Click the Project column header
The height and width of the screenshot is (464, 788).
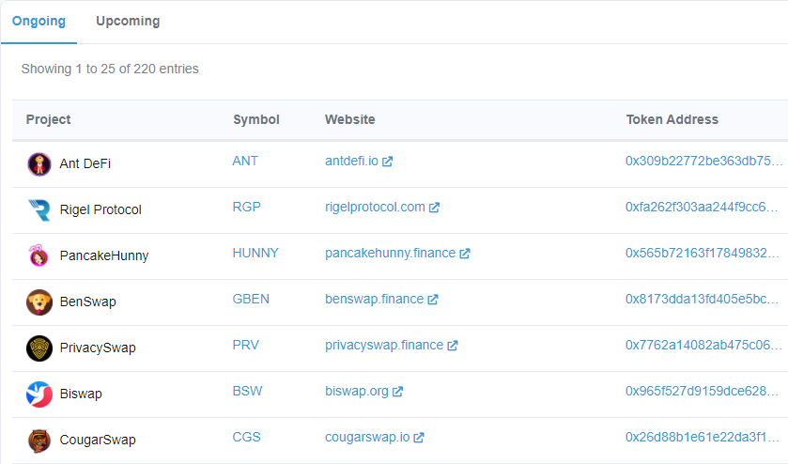(48, 119)
